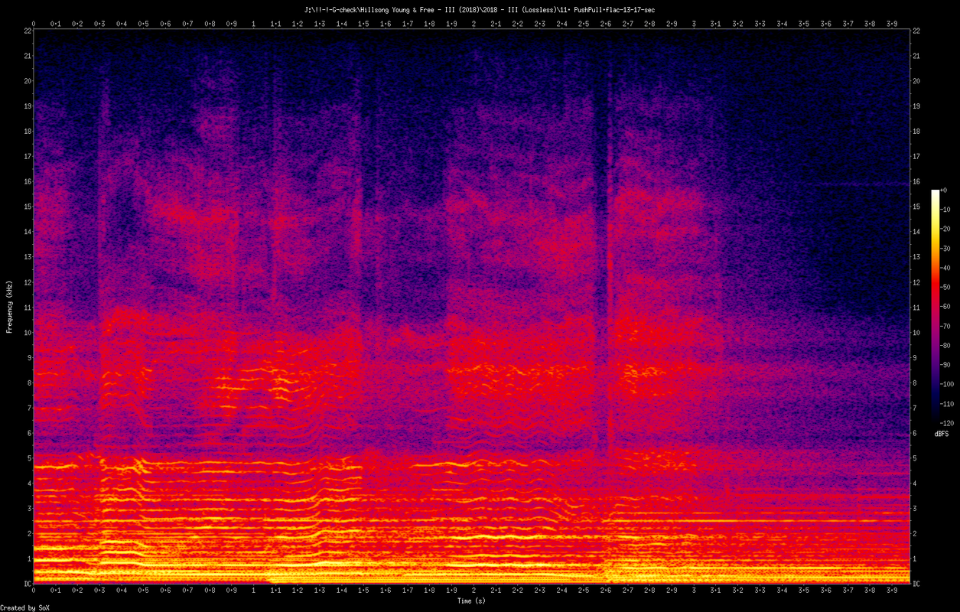960x612 pixels.
Task: Click the "3.9" tick on the bottom time axis
Action: coord(892,591)
